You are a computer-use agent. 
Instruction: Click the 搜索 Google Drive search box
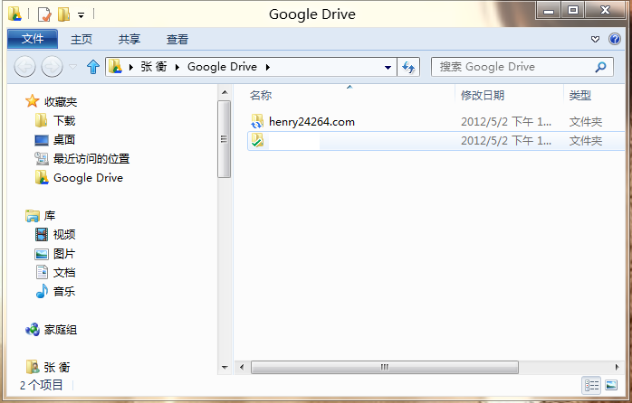coord(522,67)
